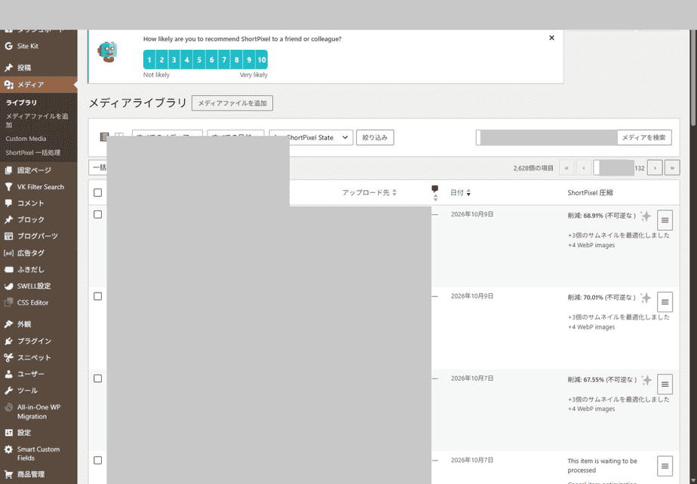
Task: Open the ShortPixel State filter dropdown
Action: pos(311,137)
